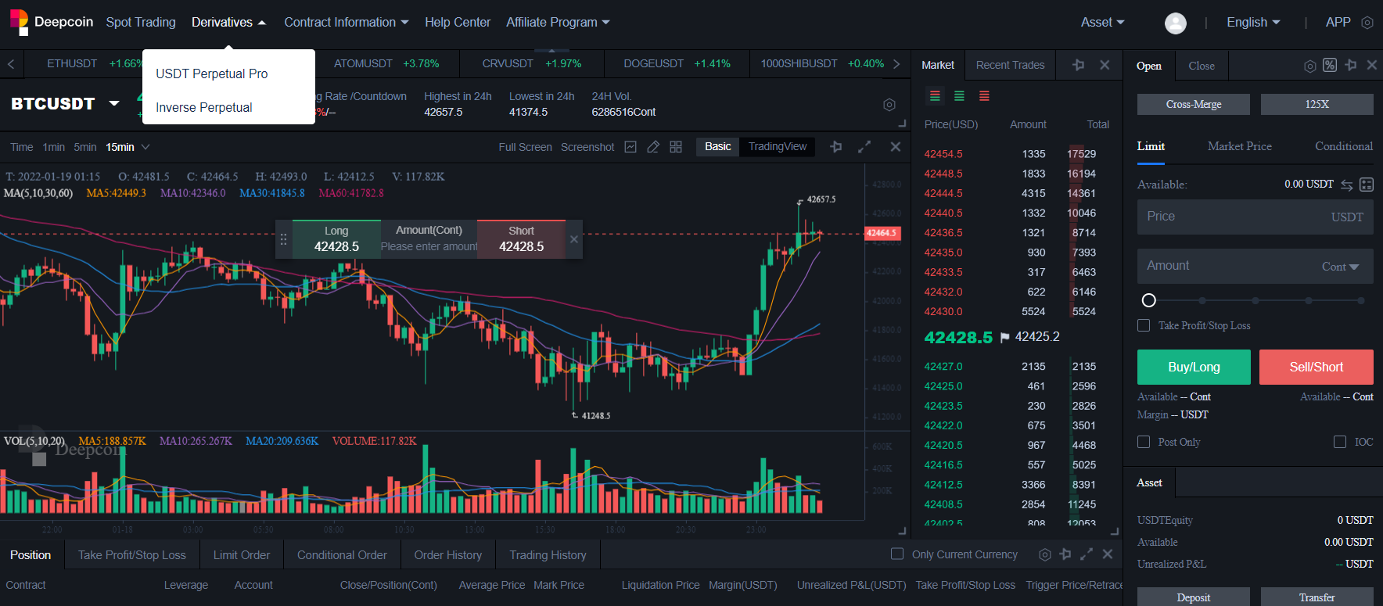Click the Price input field
This screenshot has height=606, width=1383.
(x=1255, y=217)
